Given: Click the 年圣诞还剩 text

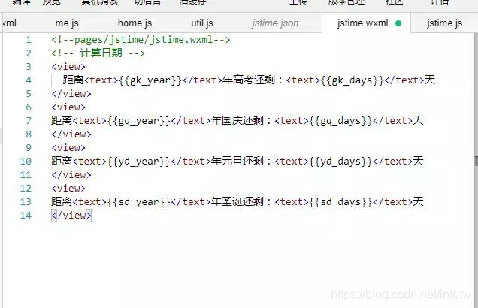Looking at the screenshot, I should [237, 201].
